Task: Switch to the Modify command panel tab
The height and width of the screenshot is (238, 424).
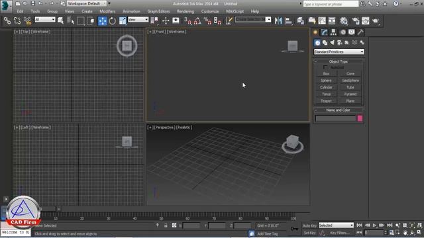Action: 324,32
